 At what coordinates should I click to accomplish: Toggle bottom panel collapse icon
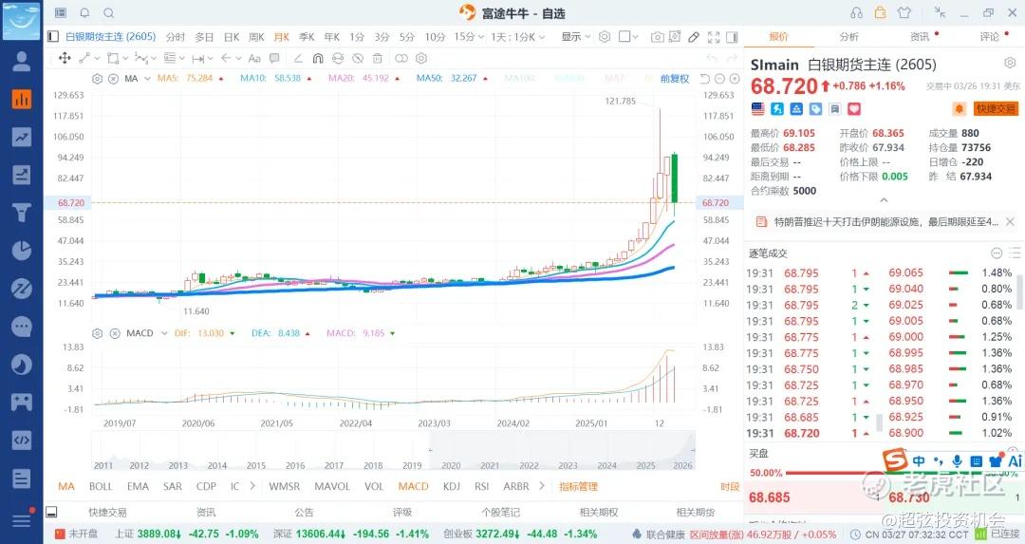click(51, 512)
